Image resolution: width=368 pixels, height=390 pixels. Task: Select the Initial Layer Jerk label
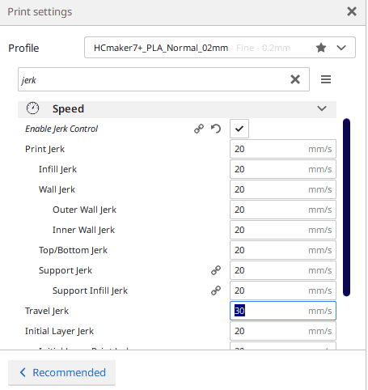[x=59, y=331]
